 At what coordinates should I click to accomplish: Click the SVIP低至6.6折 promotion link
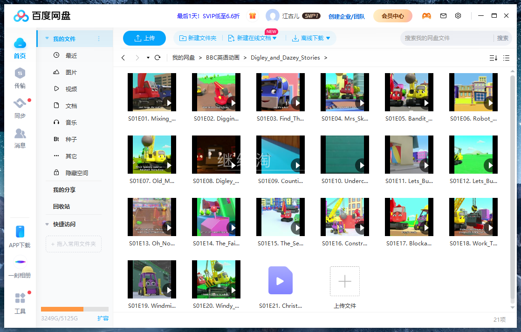point(208,16)
